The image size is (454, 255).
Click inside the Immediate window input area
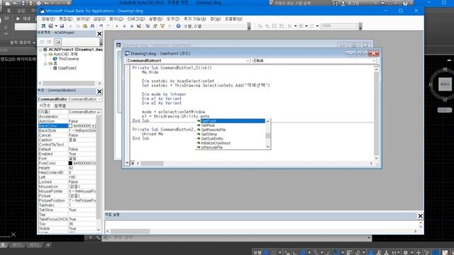tap(262, 225)
